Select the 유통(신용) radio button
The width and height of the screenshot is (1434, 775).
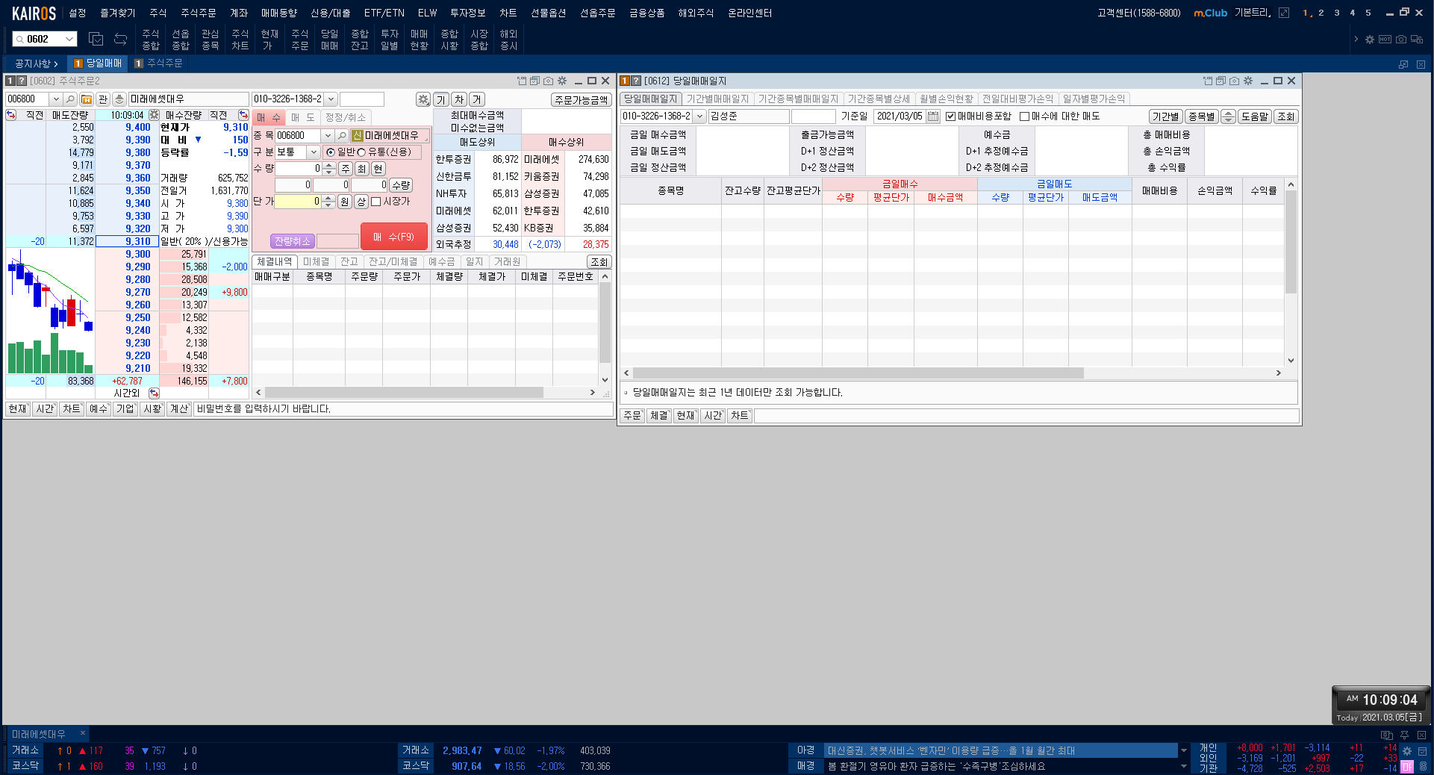click(x=361, y=152)
